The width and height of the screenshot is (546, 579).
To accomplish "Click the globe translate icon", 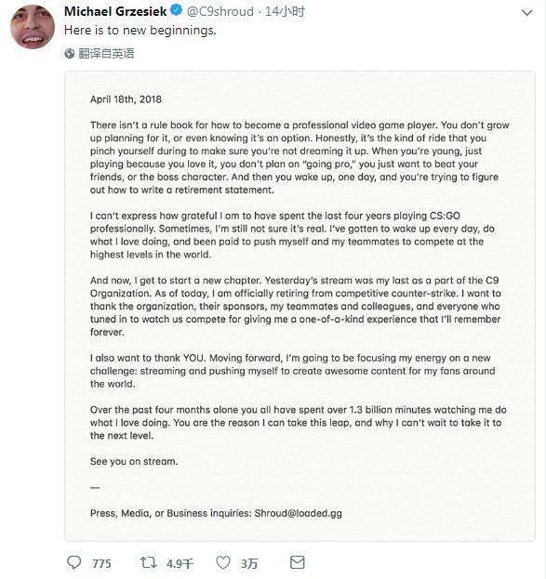I will click(x=69, y=54).
